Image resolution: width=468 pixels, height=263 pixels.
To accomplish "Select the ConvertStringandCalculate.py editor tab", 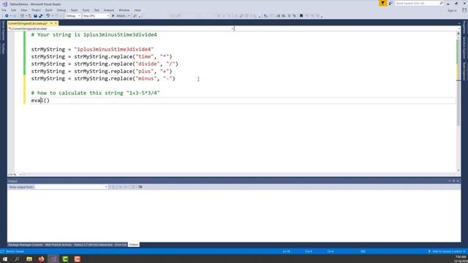I will [28, 23].
